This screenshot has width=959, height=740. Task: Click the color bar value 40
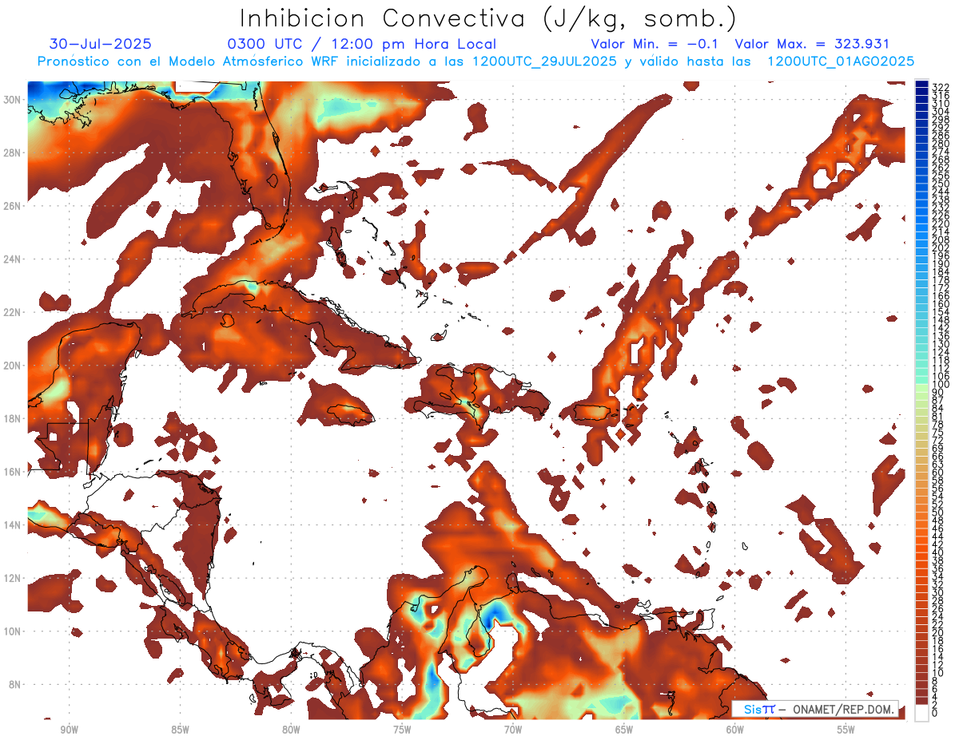click(x=938, y=552)
